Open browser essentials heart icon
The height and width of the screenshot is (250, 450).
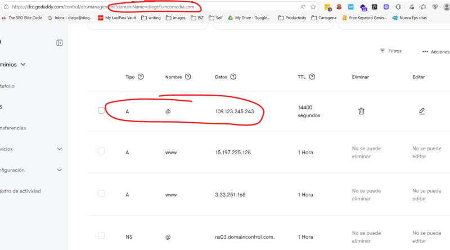tap(435, 7)
